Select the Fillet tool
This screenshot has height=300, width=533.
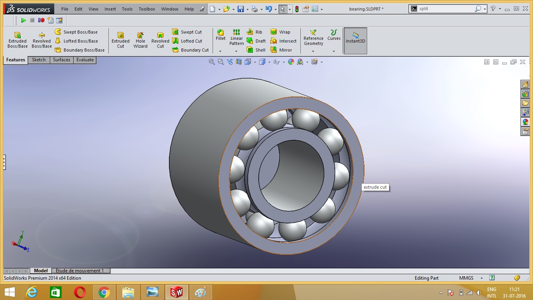point(220,35)
